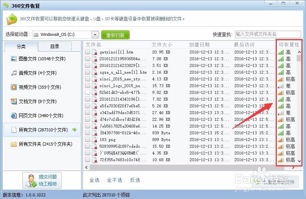Tick checkbox for )`0U5Q$AY3QQUR@E file
Image resolution: width=306 pixels, height=199 pixels.
pyautogui.click(x=88, y=153)
